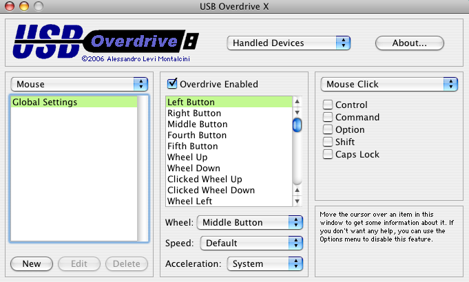Screen dimensions: 469x282
Task: Click the red close window button
Action: pyautogui.click(x=10, y=6)
